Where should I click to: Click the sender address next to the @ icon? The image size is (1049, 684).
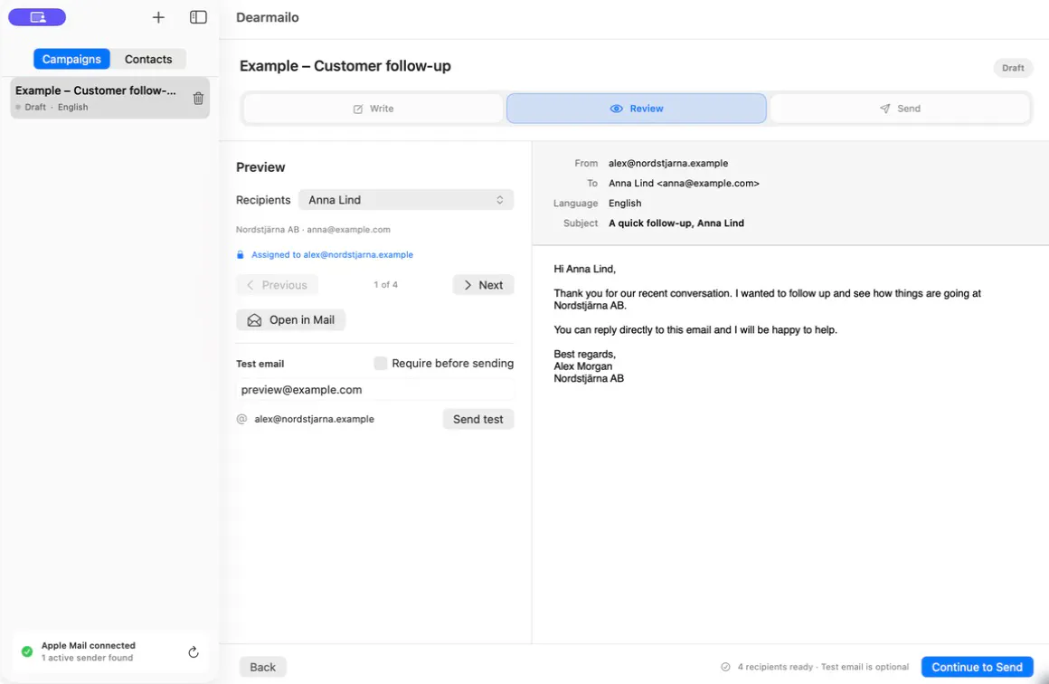click(314, 419)
